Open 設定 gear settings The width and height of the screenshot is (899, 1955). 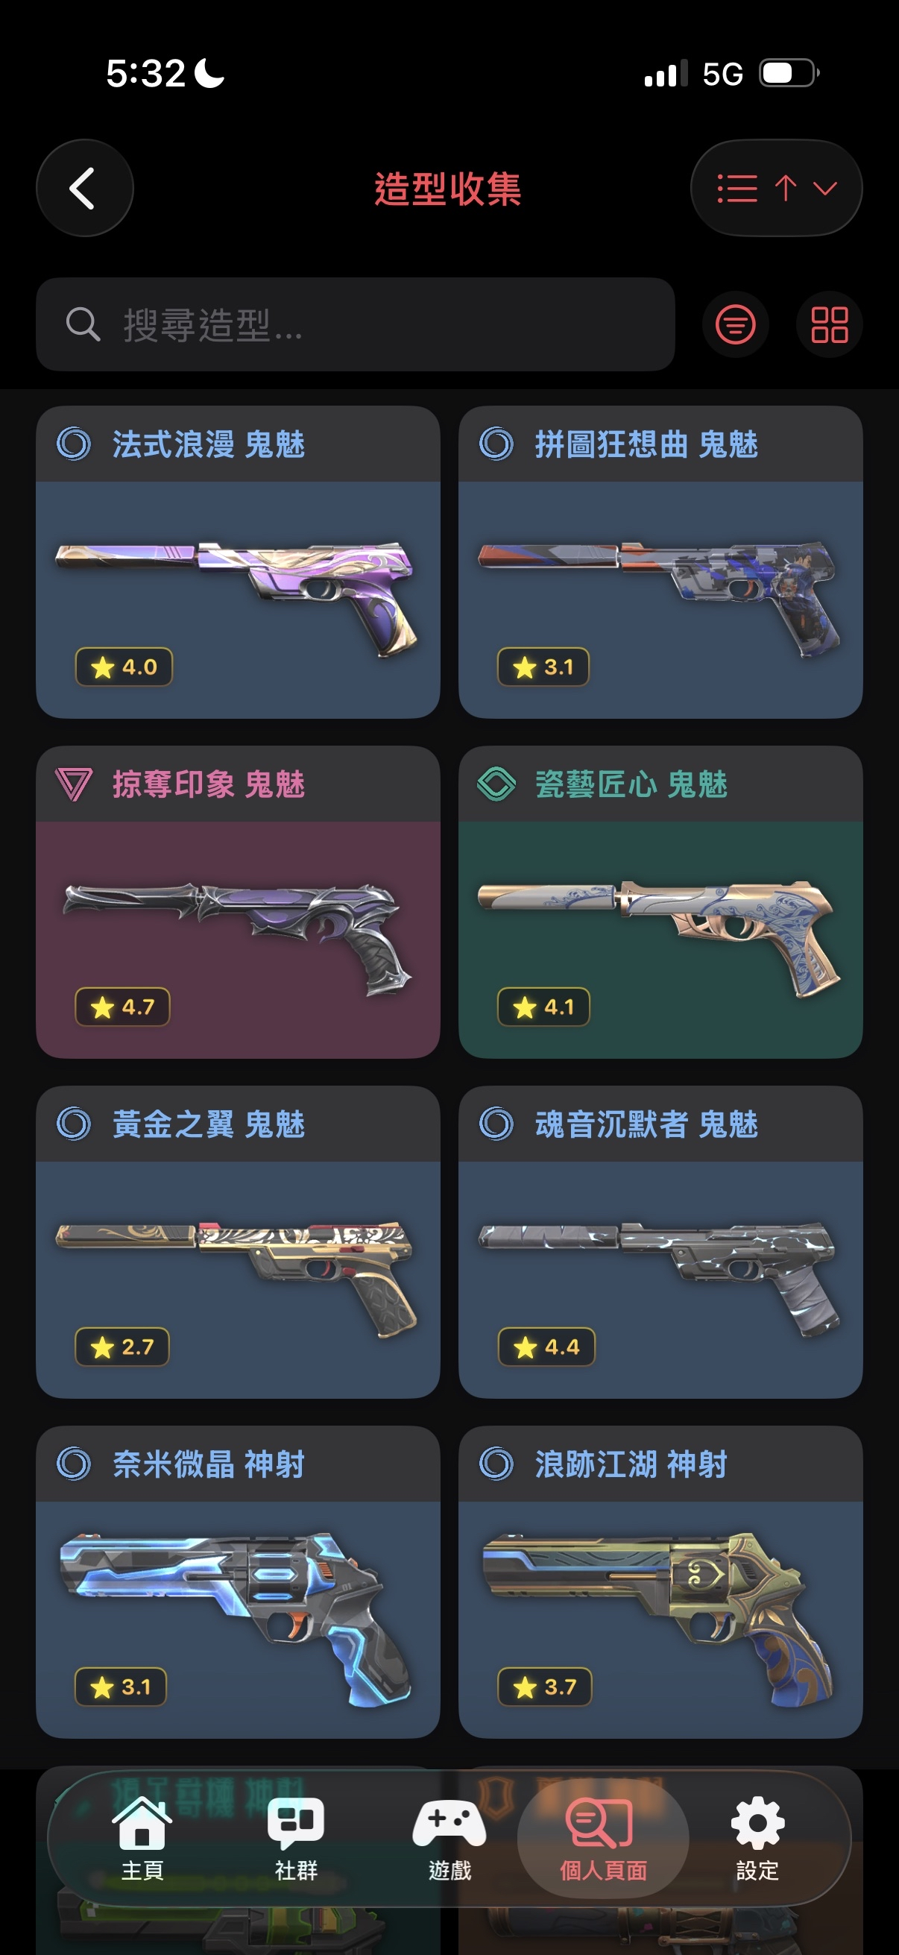[x=757, y=1838]
